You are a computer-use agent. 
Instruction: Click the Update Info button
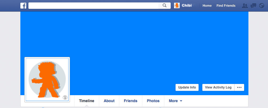pos(187,87)
